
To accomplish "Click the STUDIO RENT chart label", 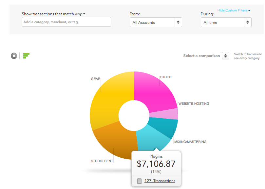I will point(102,161).
